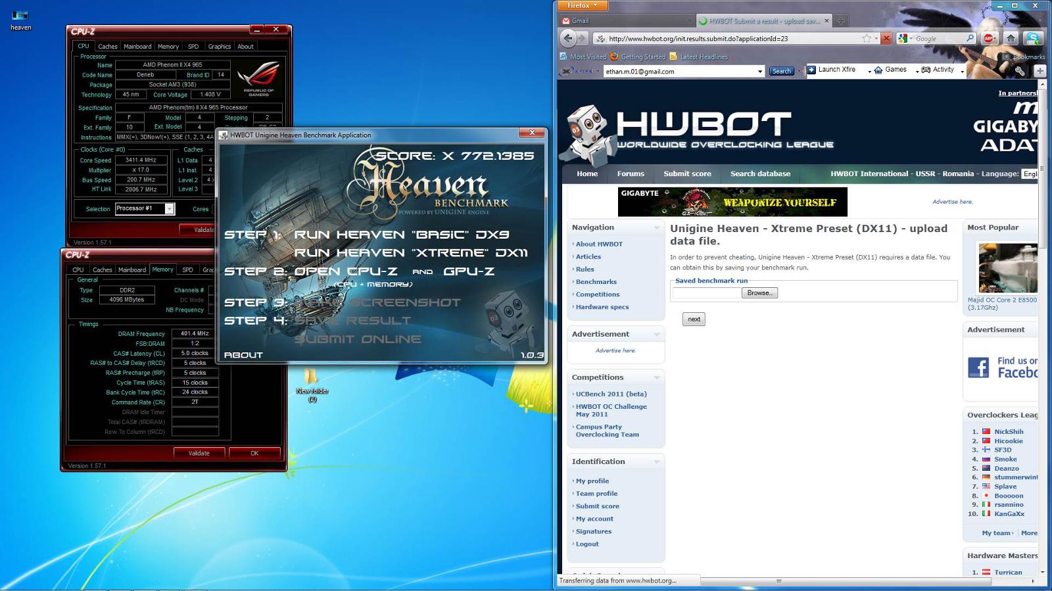The height and width of the screenshot is (591, 1052).
Task: Click ABOUT in Heaven benchmark app
Action: point(243,355)
